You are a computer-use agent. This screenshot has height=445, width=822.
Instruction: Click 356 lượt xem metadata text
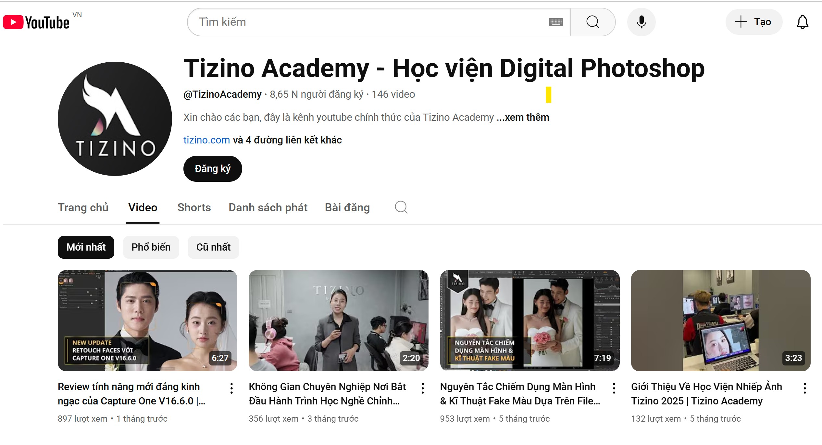[x=274, y=419]
